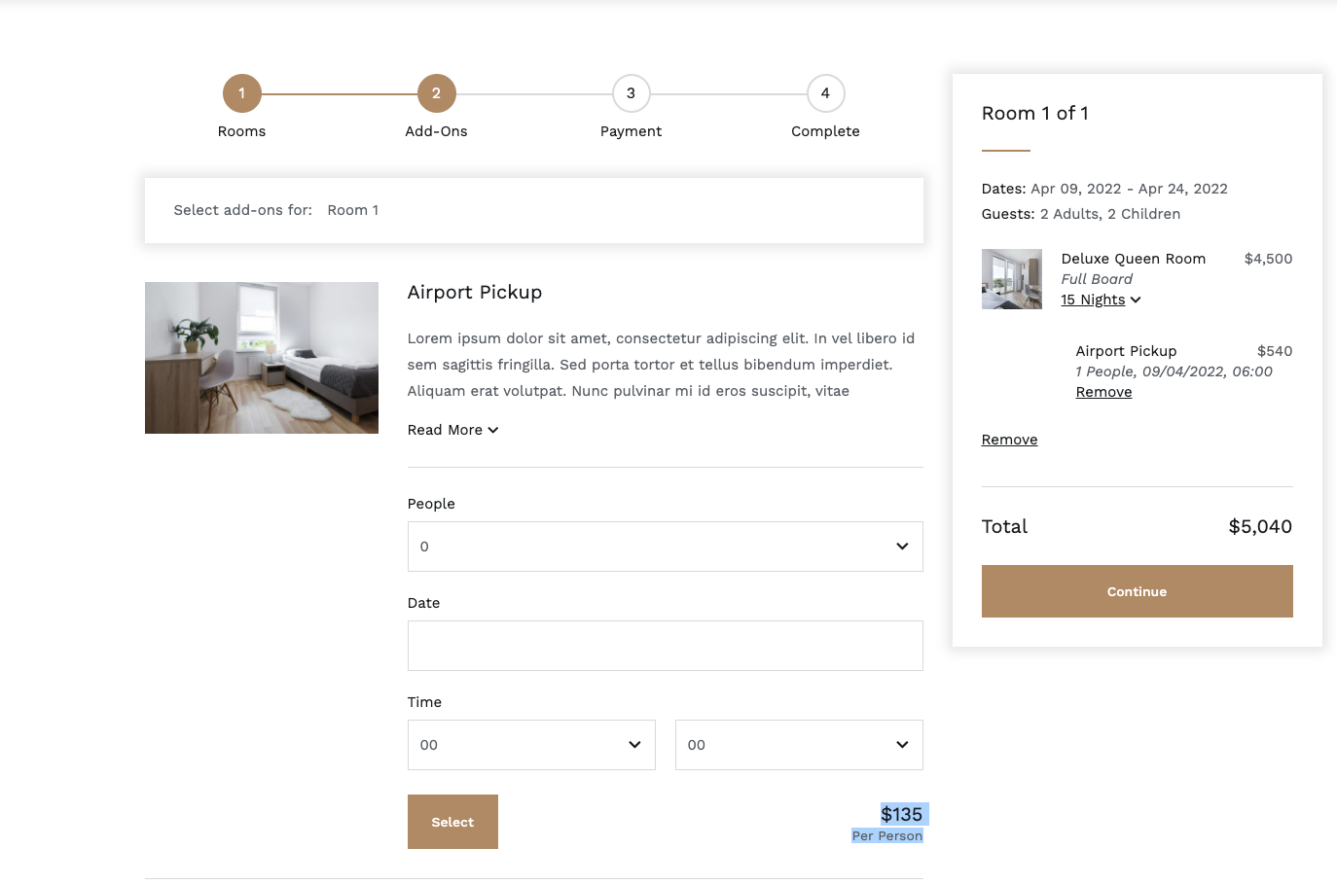The width and height of the screenshot is (1337, 884).
Task: Click the 'Room 1' add-ons selector label
Action: click(353, 210)
